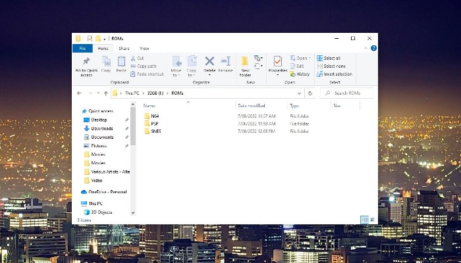
Task: Click the Open button in ribbon
Action: click(300, 58)
